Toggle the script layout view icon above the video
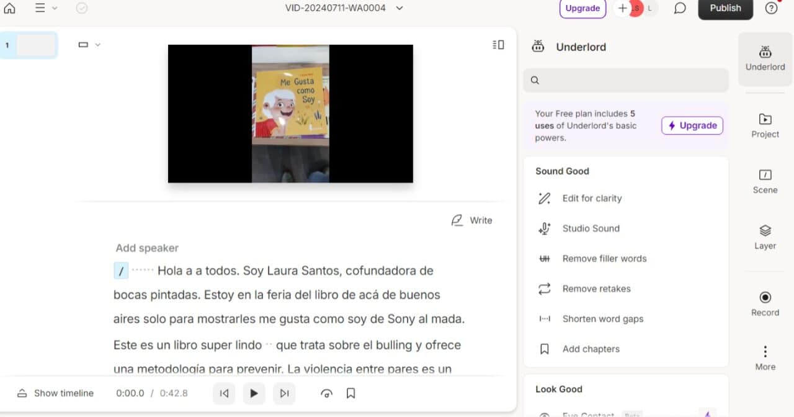794x417 pixels. [x=497, y=45]
